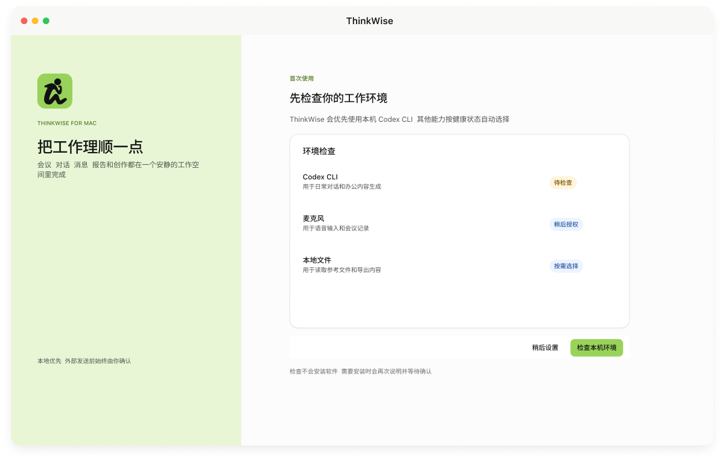Image resolution: width=724 pixels, height=461 pixels.
Task: Click the 稍后授权 badge for 麦克风
Action: pos(566,224)
